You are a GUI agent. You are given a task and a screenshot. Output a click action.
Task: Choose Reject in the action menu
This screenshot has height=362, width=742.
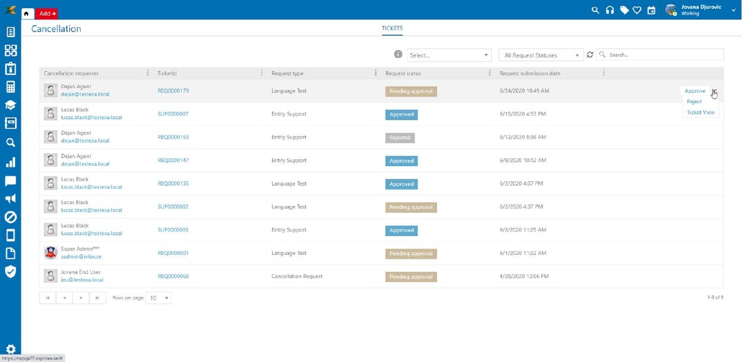694,102
